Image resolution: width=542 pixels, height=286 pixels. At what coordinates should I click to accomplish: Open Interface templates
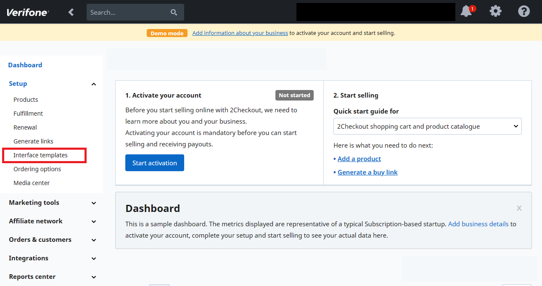(x=40, y=155)
